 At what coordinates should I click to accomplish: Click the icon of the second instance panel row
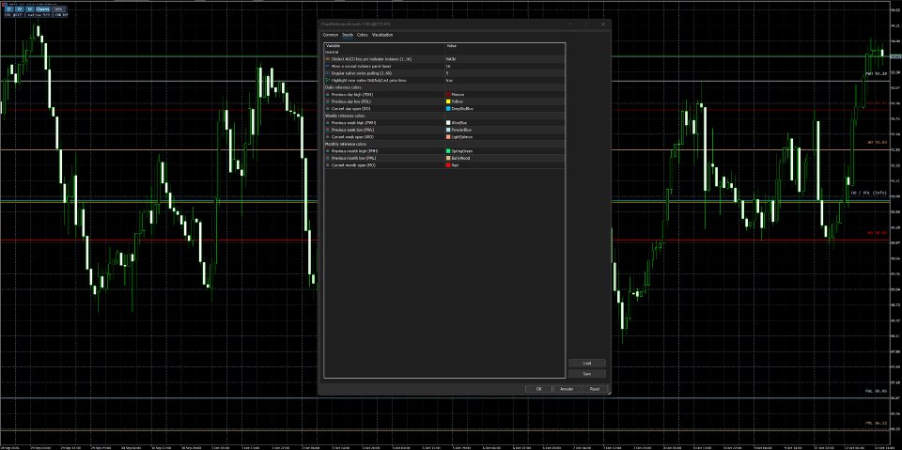328,66
